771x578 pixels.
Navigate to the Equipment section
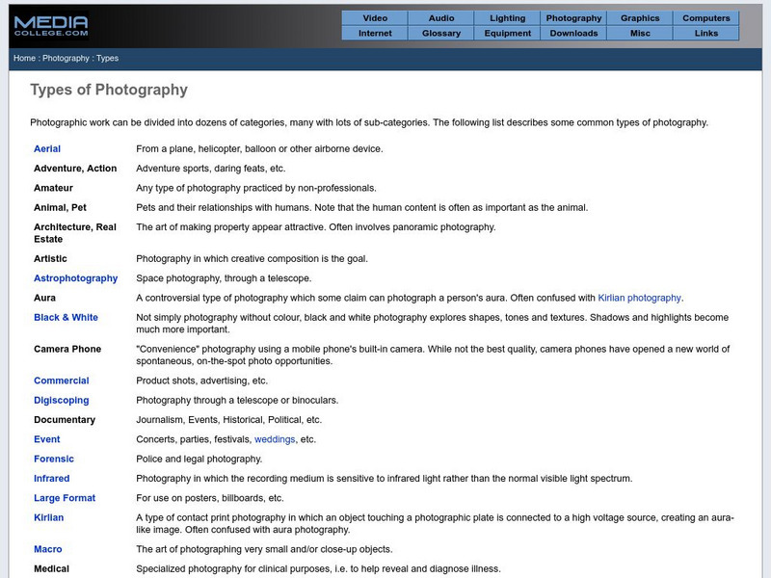tap(506, 32)
